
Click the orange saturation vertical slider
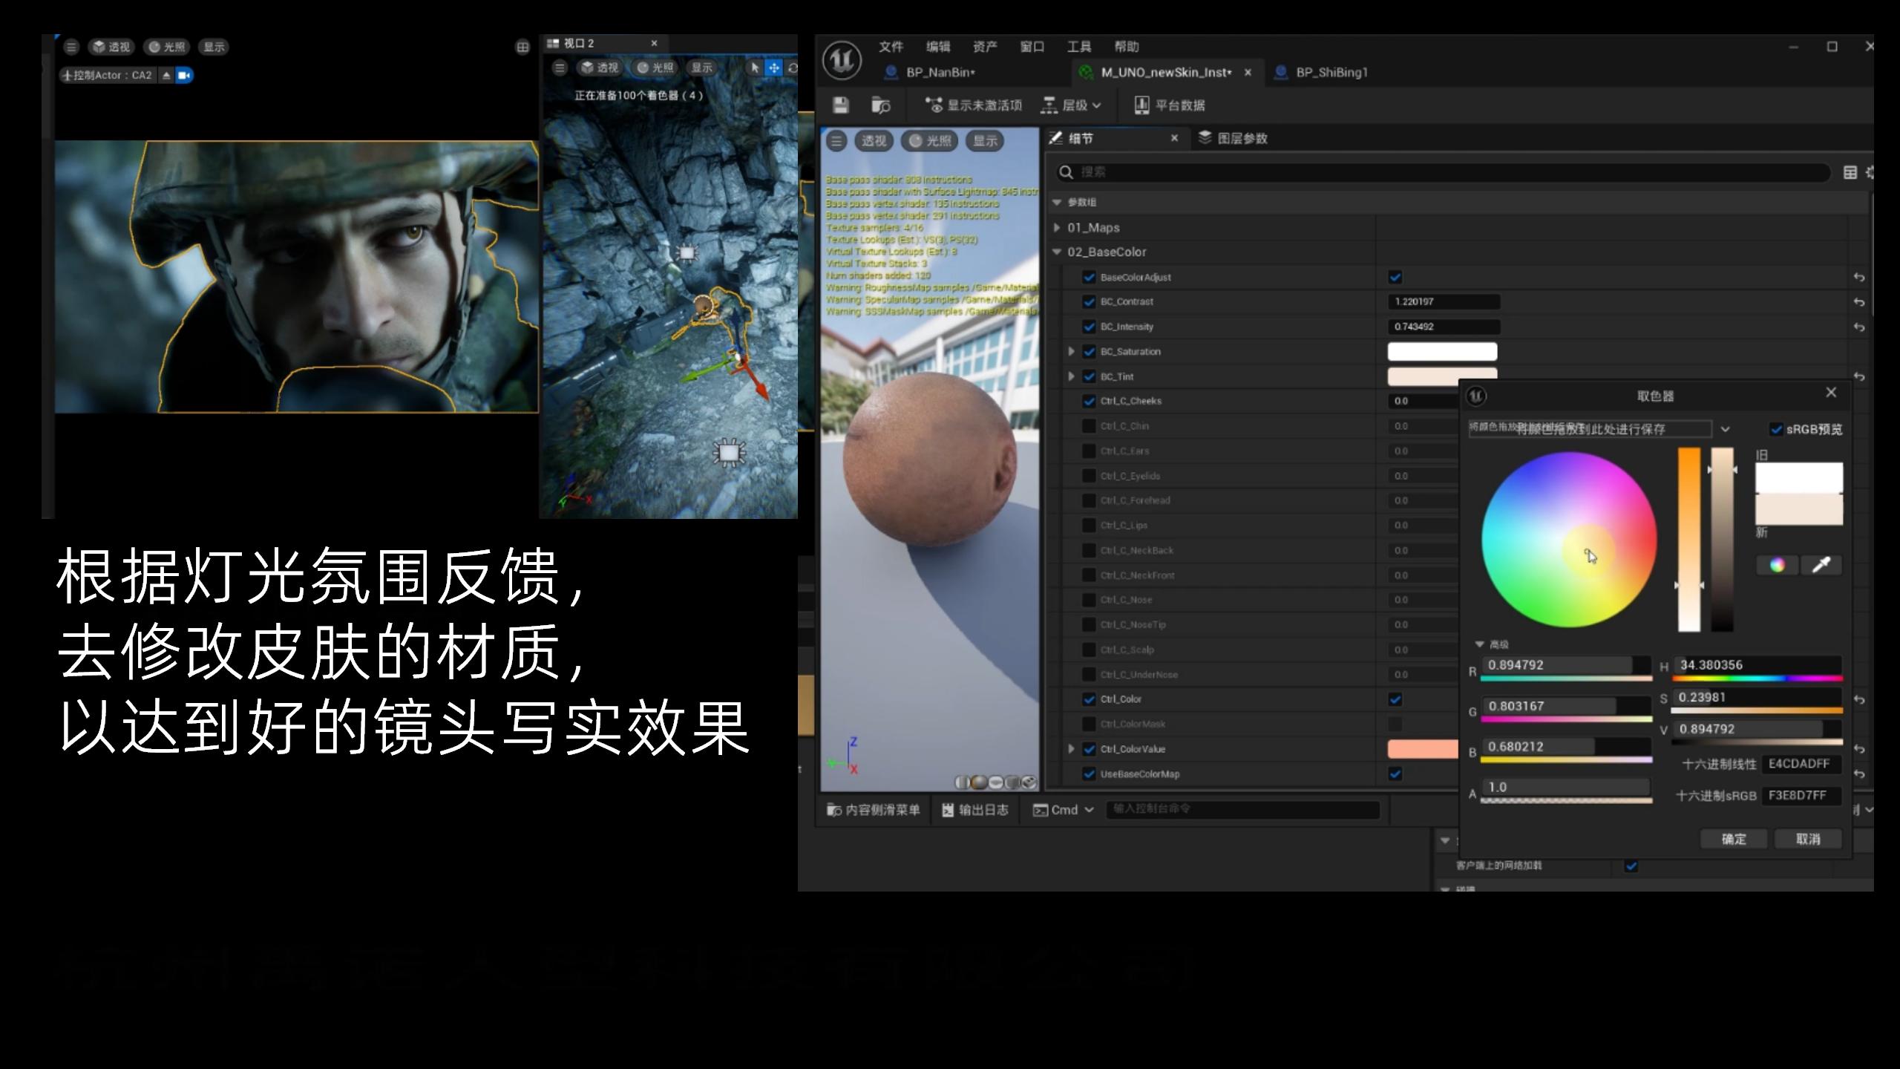click(1689, 539)
